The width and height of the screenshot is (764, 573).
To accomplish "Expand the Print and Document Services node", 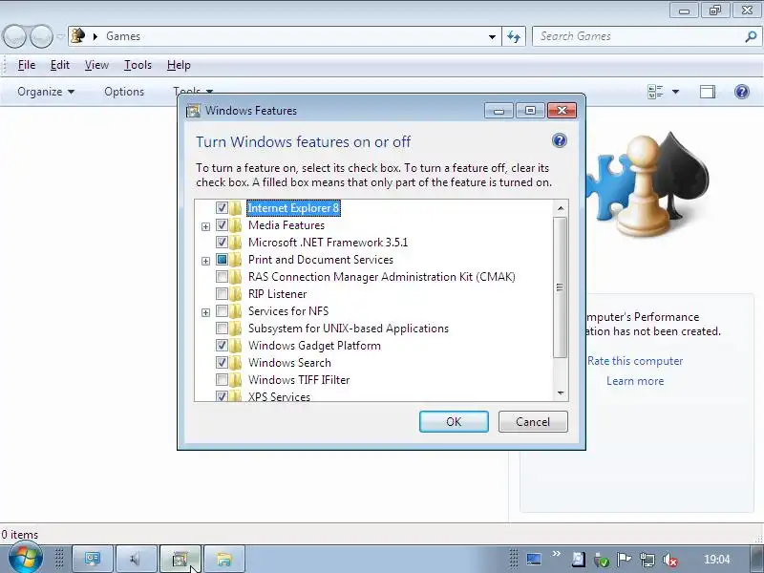I will click(205, 261).
